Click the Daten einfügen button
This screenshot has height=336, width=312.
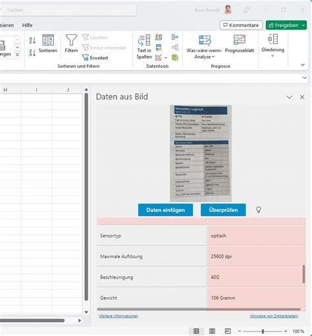pos(166,210)
